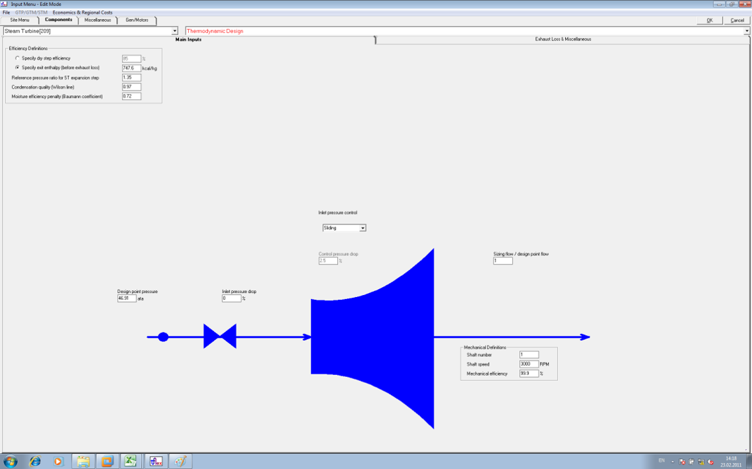Click the inlet node circle on the steam line
This screenshot has height=469, width=752.
pos(163,337)
